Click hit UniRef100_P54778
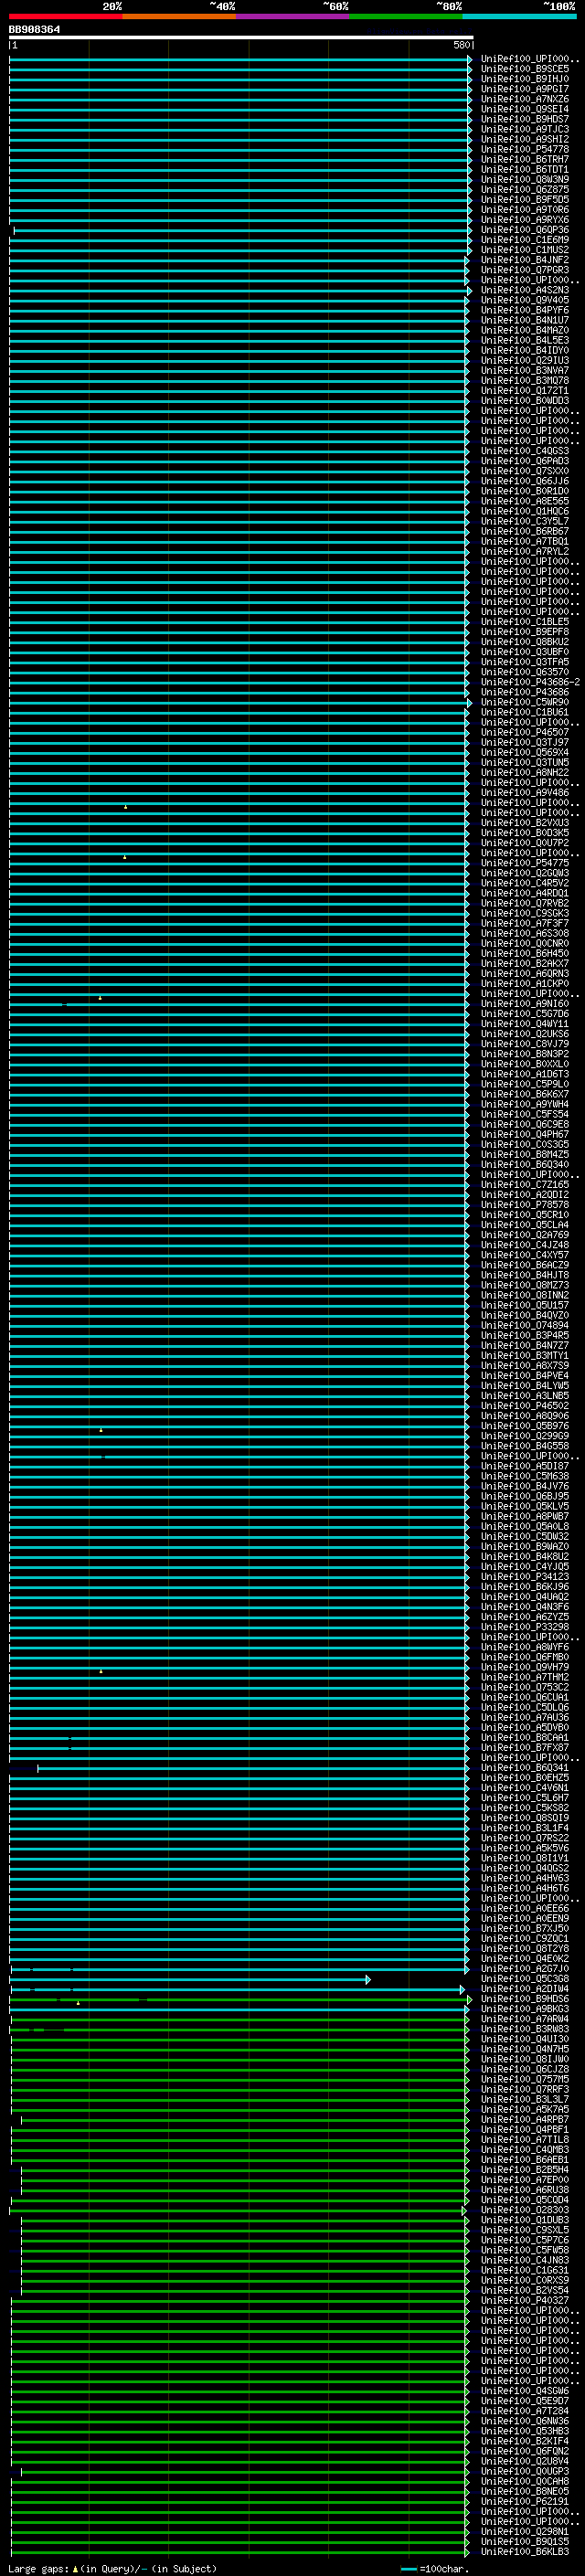Viewport: 585px width, 2576px height. 525,150
